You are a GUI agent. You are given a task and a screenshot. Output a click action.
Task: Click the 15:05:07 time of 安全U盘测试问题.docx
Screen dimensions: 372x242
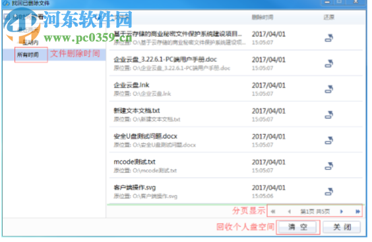[263, 145]
